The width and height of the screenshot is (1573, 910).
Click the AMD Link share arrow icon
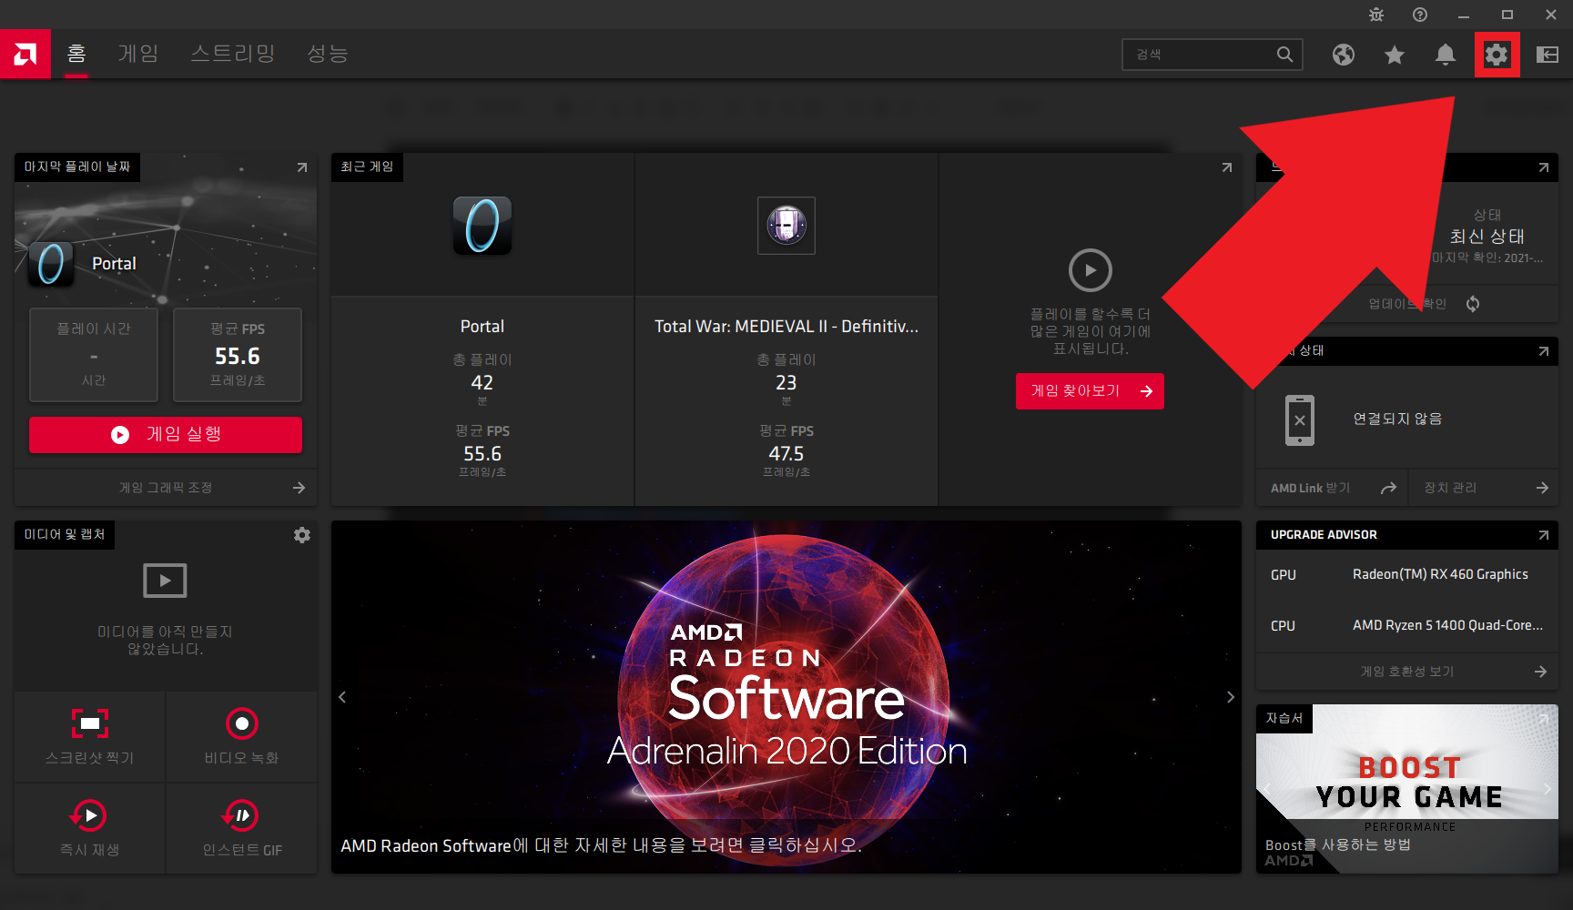(1388, 489)
